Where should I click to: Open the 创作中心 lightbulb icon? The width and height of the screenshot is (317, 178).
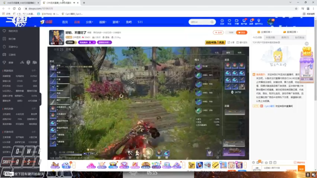pyautogui.click(x=259, y=22)
